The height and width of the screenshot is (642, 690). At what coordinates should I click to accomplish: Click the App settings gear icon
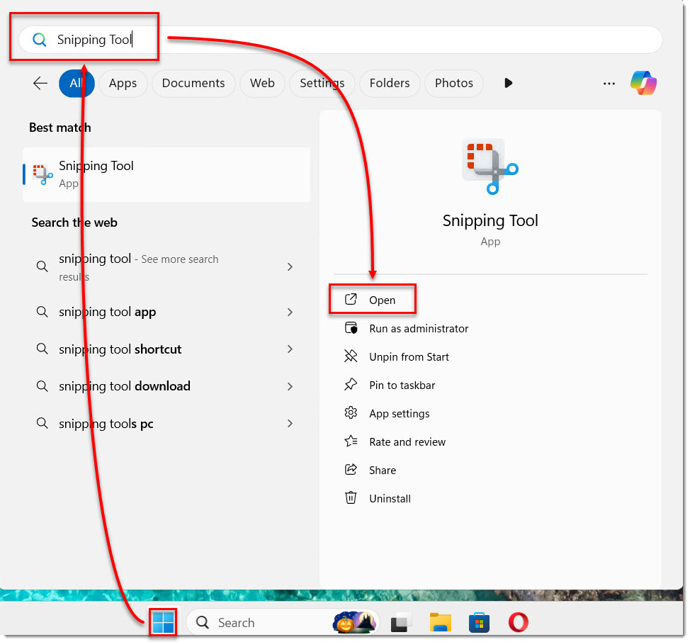[351, 412]
